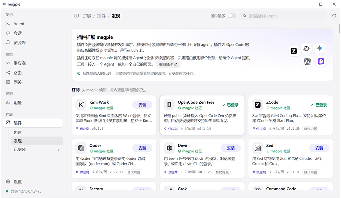Click the 替代内置 tag on Devin card
The width and height of the screenshot is (341, 198).
pos(222,172)
